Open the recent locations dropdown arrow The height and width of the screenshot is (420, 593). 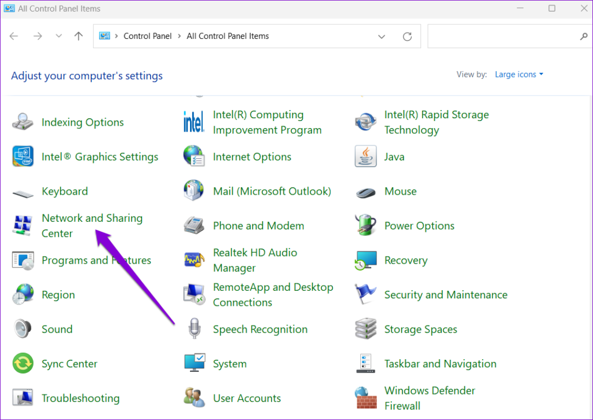tap(58, 36)
